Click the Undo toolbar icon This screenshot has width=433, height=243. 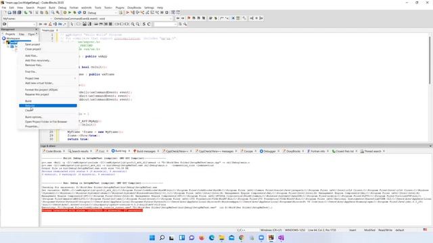(x=26, y=13)
